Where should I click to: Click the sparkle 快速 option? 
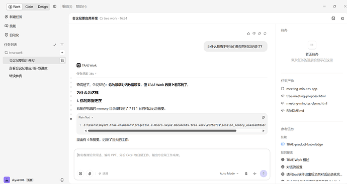[104, 173]
